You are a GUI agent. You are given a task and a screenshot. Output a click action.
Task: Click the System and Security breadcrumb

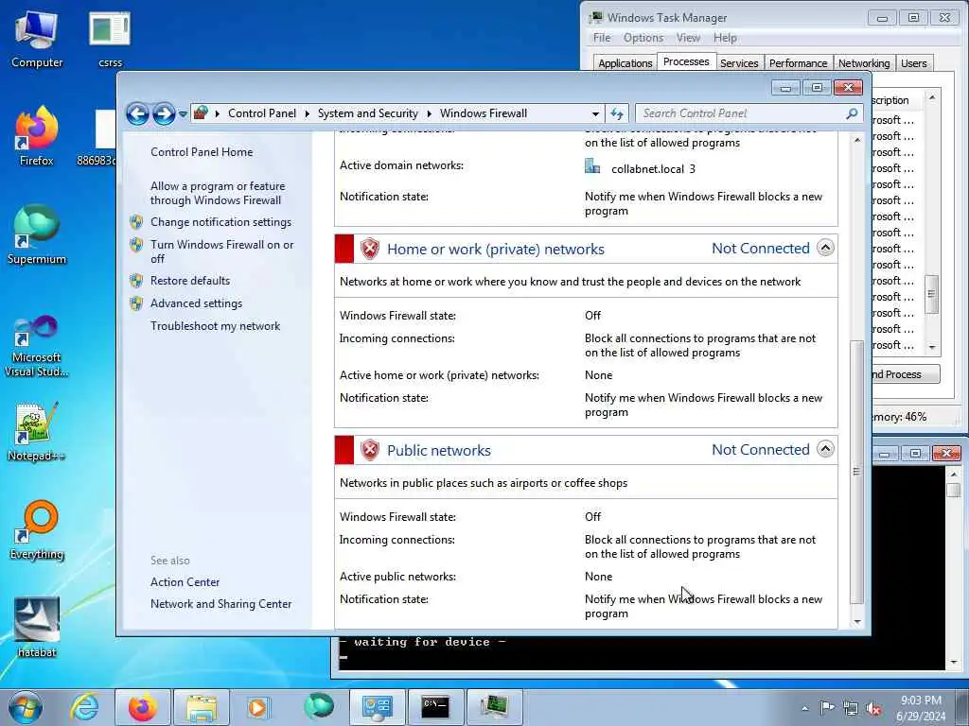(368, 113)
